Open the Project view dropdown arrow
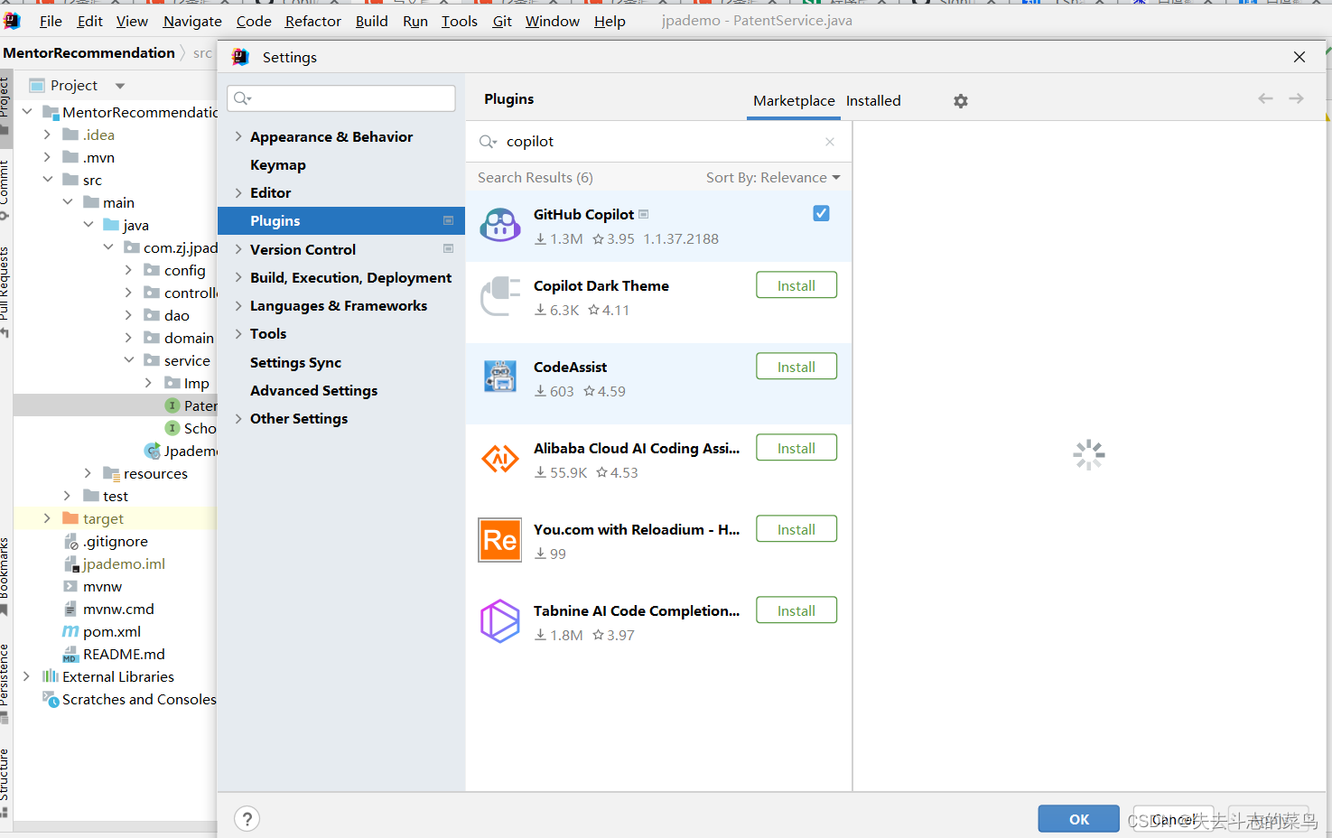The image size is (1332, 838). coord(120,86)
